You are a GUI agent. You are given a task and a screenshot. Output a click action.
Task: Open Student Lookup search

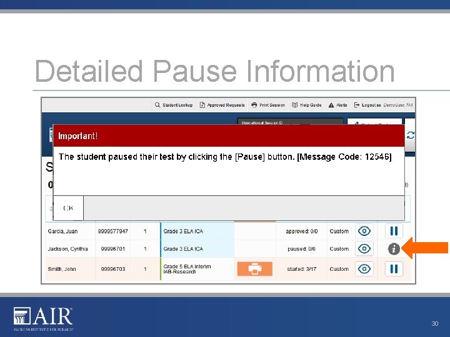tap(174, 105)
